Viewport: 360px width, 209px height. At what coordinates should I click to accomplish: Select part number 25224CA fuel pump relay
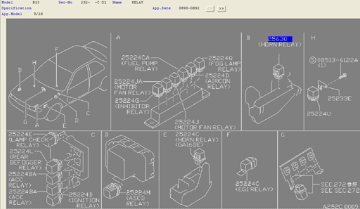coord(135,58)
